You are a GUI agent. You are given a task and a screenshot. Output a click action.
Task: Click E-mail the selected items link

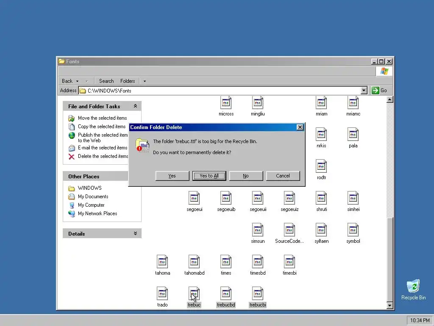[x=103, y=148]
